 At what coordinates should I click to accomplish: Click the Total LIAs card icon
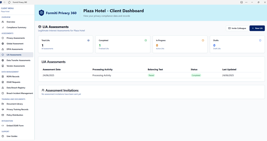88,40
